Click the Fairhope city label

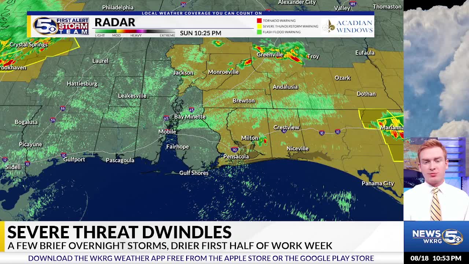click(x=178, y=147)
